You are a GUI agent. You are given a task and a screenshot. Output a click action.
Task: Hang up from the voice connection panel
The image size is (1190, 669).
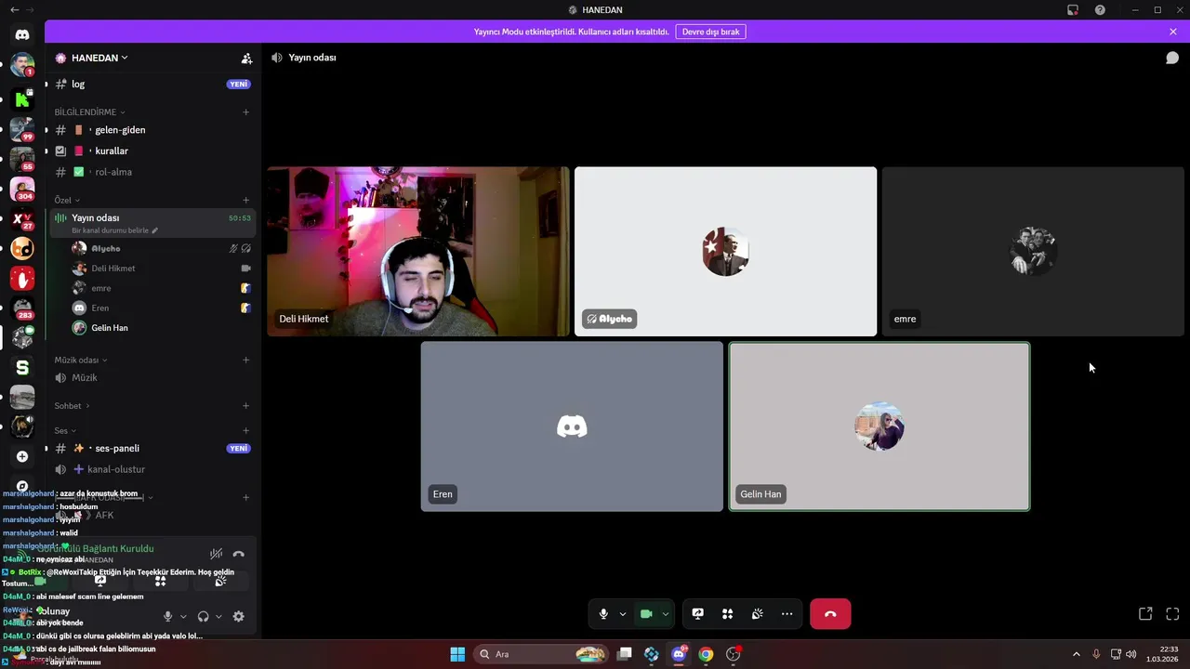pos(239,554)
